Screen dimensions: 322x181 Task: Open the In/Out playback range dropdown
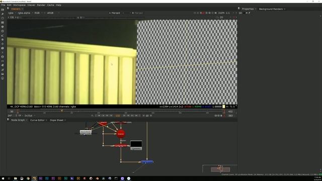point(30,116)
